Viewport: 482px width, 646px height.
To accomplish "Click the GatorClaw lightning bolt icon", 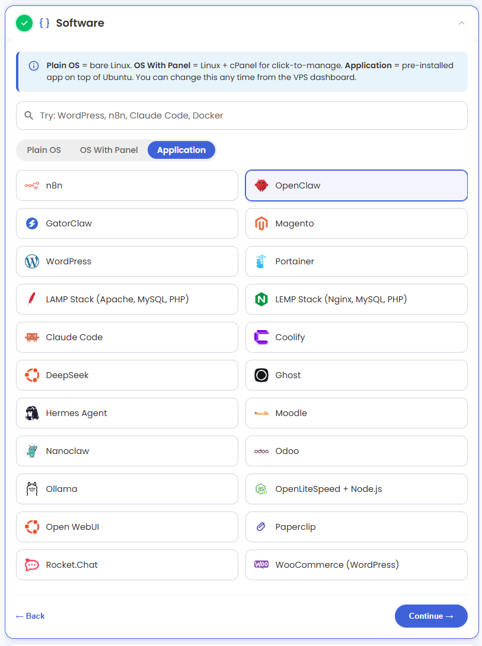I will [x=32, y=223].
